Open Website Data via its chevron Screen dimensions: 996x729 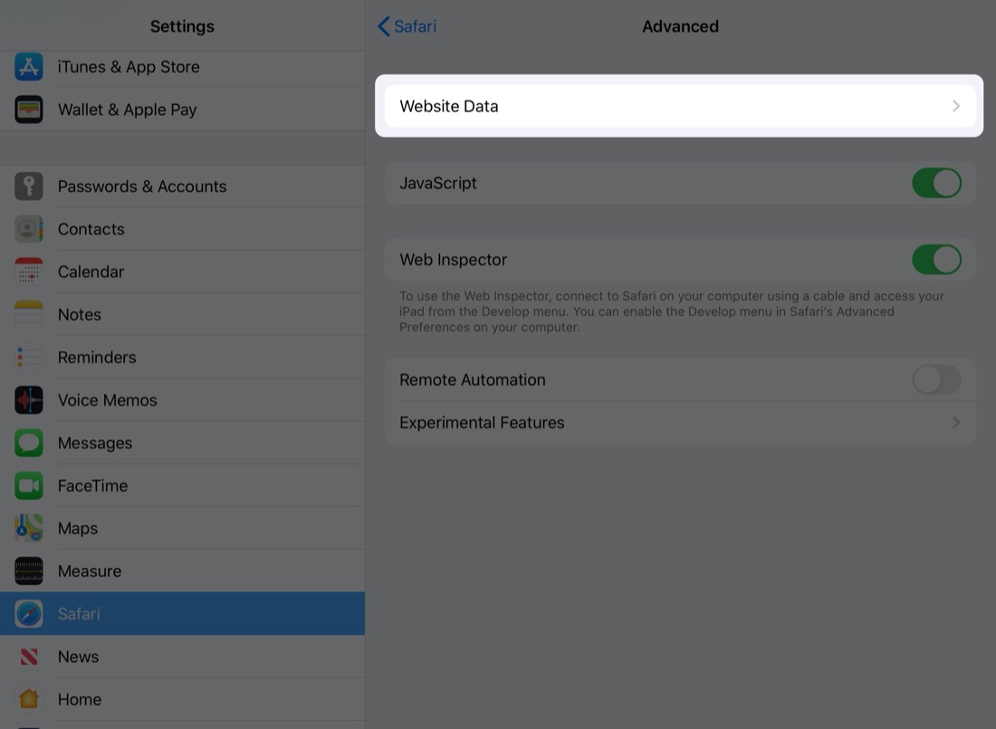[955, 106]
